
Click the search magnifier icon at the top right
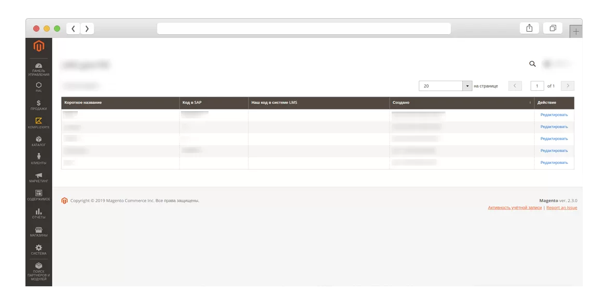(532, 64)
